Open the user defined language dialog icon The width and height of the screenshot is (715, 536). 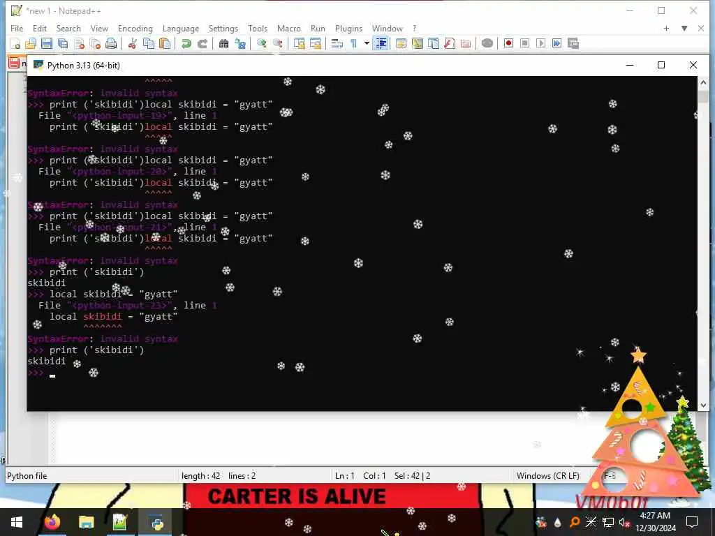click(401, 44)
